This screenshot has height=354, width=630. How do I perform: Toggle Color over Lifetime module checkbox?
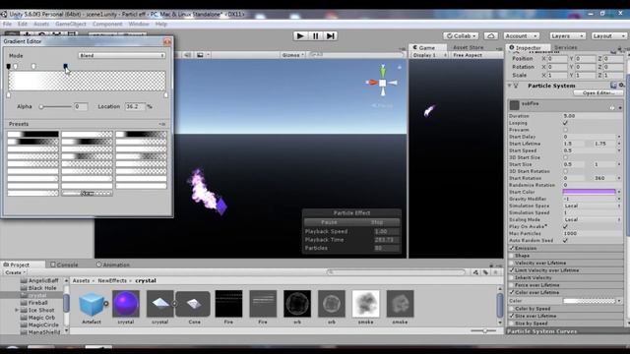[x=512, y=292]
